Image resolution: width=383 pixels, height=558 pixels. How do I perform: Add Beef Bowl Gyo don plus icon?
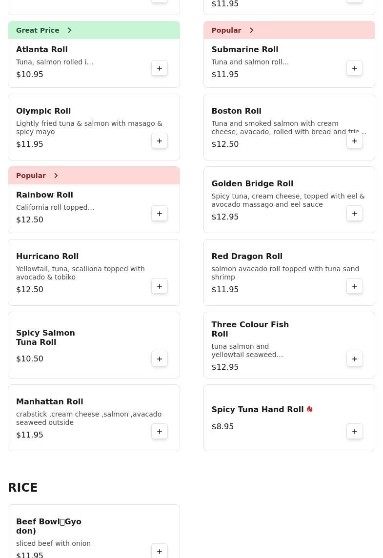(x=160, y=551)
